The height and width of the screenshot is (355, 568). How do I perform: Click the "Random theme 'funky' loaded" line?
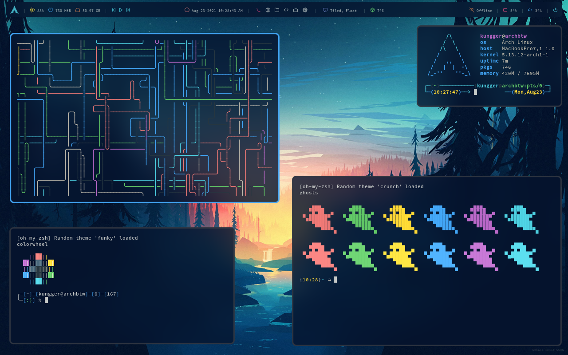(96, 238)
